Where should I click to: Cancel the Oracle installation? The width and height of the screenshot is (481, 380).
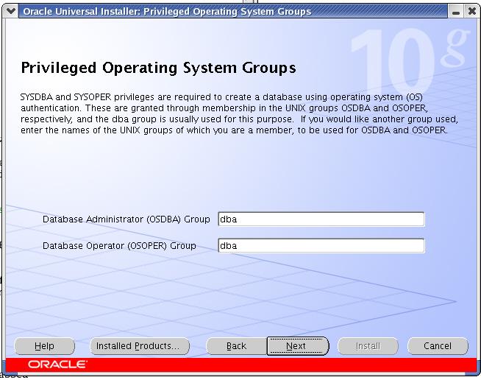pos(438,346)
